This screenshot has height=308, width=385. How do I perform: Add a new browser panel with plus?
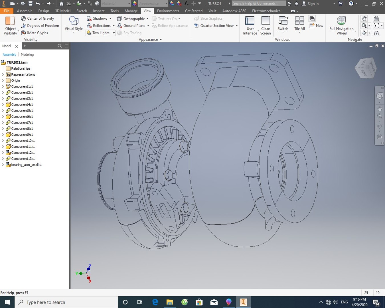tap(25, 46)
